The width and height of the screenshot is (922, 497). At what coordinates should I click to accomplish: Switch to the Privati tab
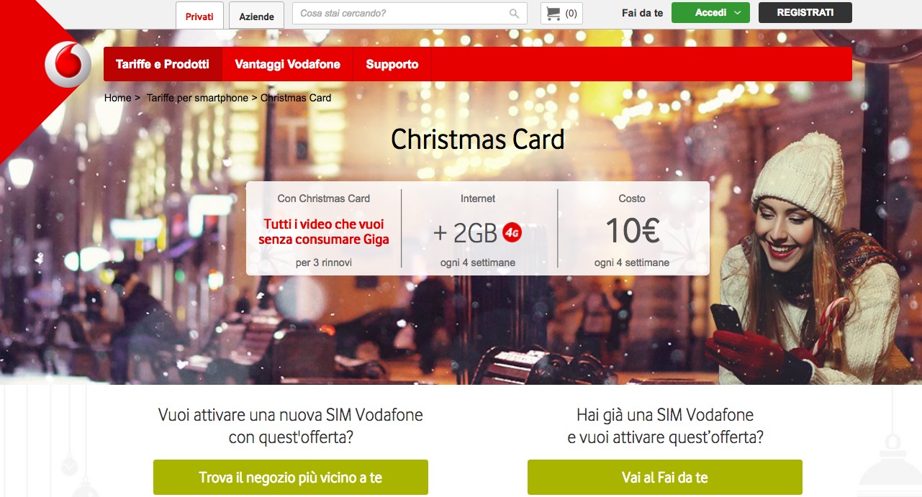199,16
